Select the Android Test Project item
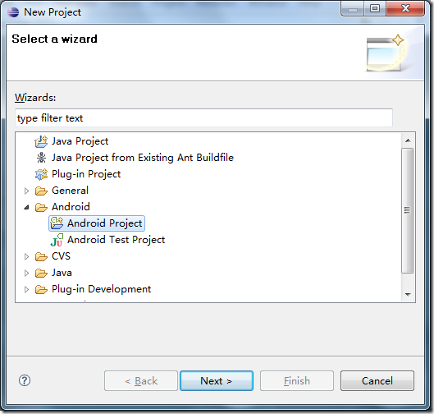This screenshot has width=434, height=414. (116, 240)
